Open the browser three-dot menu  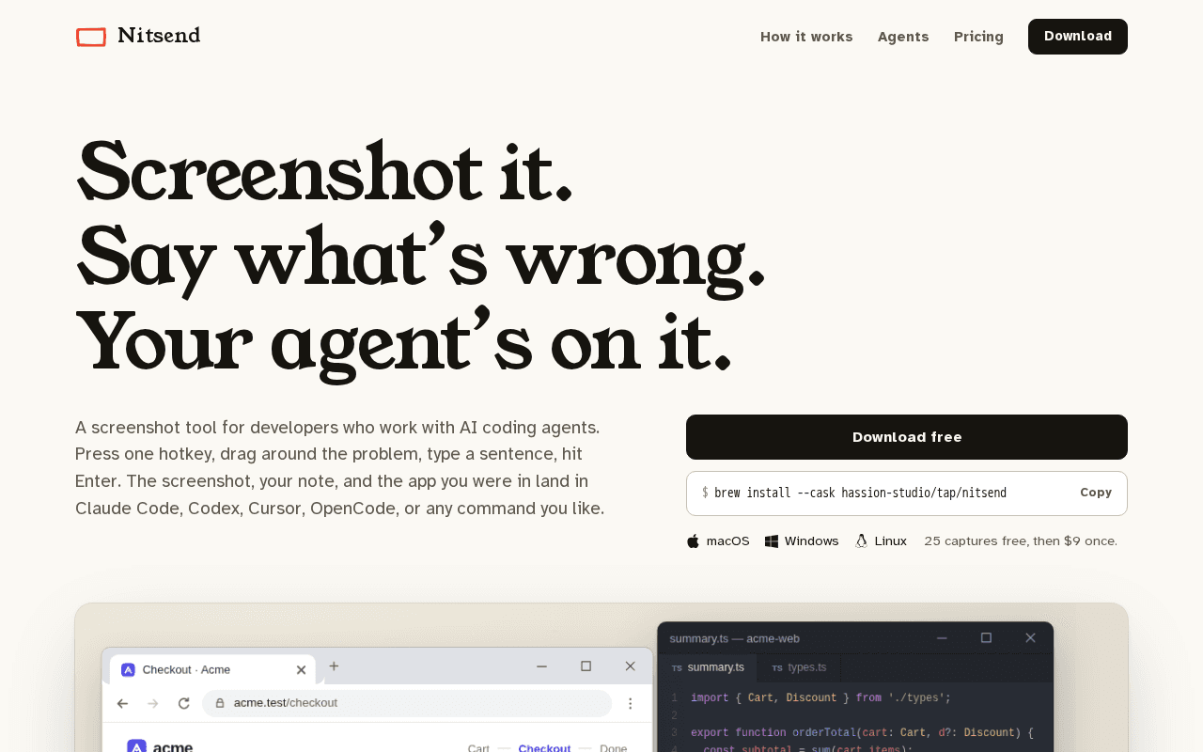point(631,703)
